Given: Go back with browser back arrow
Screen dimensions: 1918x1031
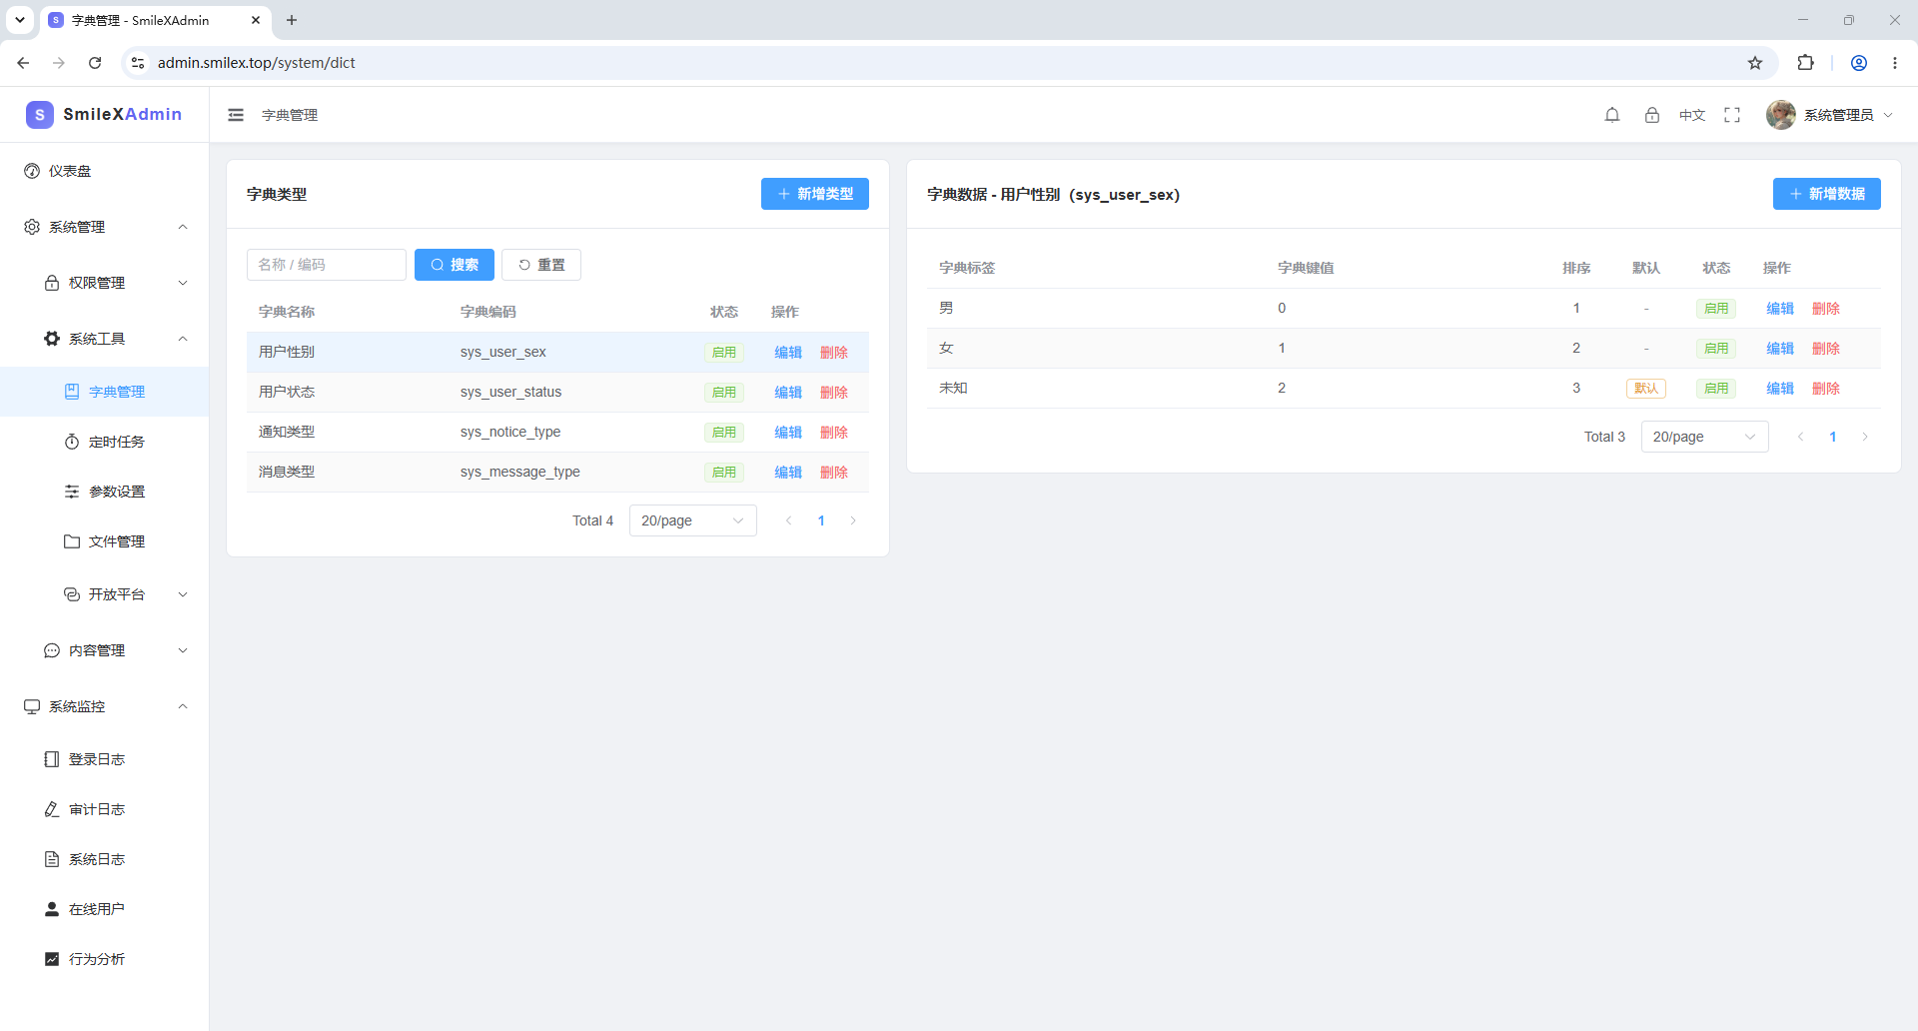Looking at the screenshot, I should tap(23, 63).
